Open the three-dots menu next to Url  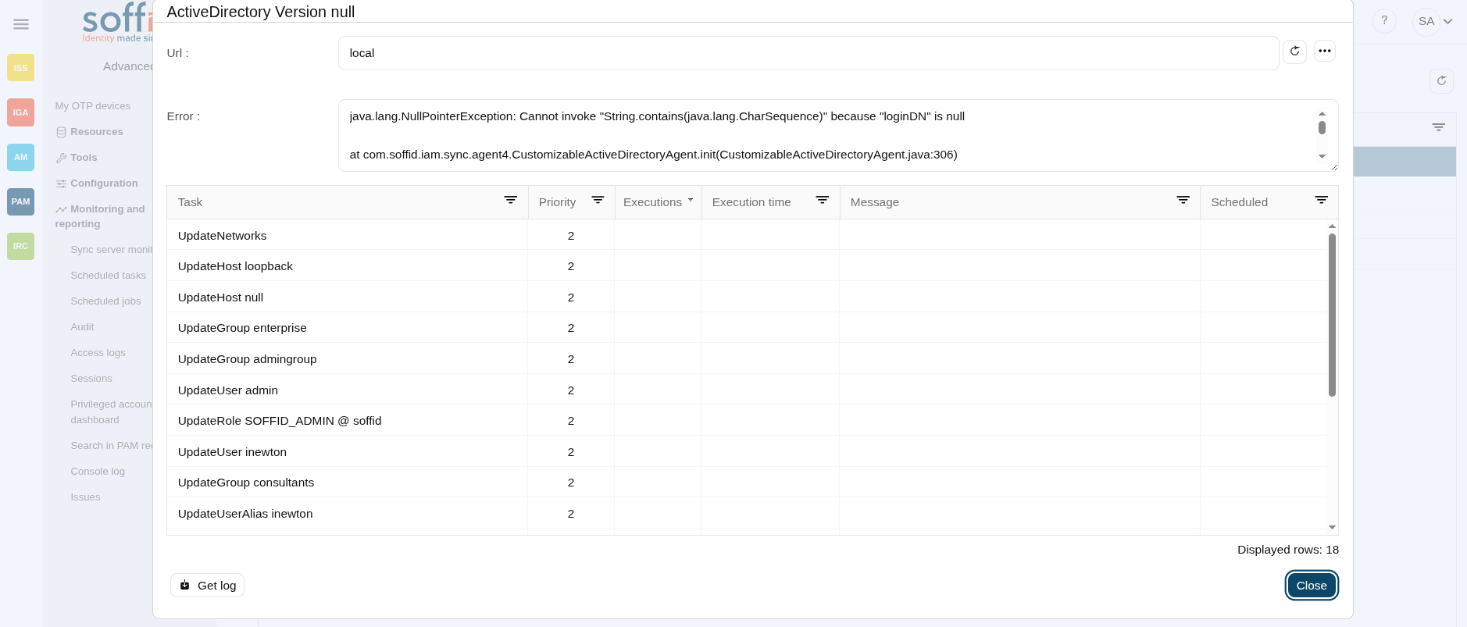coord(1325,51)
